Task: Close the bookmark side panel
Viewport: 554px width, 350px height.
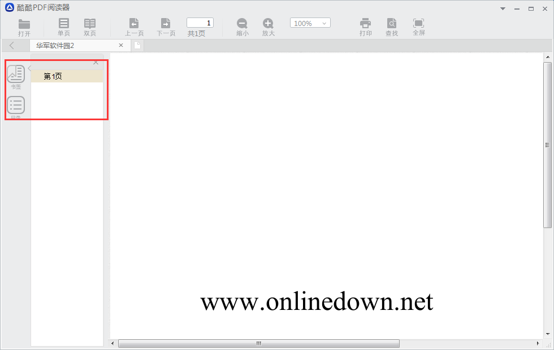Action: (96, 63)
